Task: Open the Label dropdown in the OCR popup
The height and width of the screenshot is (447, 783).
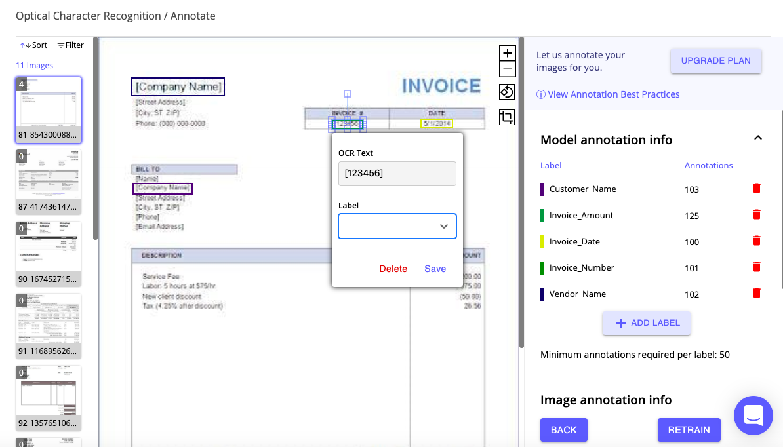Action: 445,225
